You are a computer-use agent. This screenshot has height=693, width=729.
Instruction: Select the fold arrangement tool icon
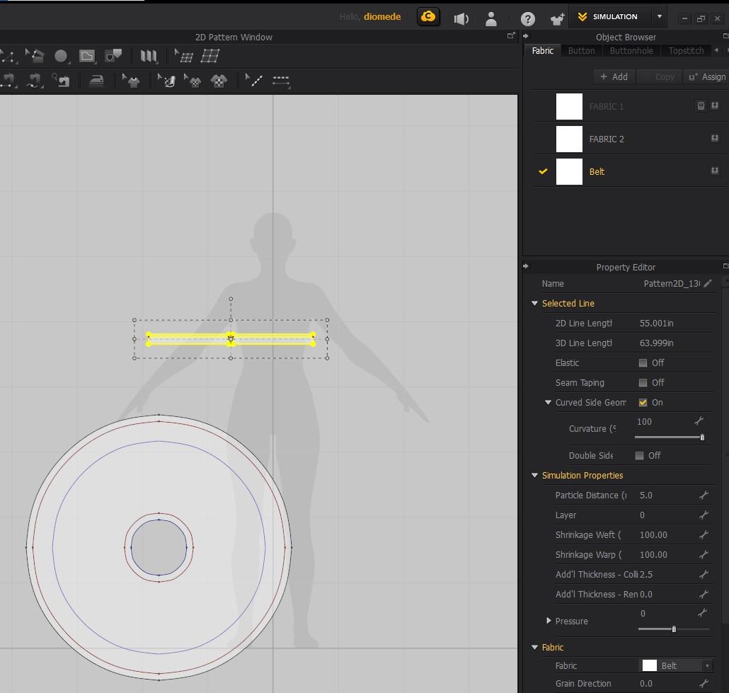[x=148, y=56]
